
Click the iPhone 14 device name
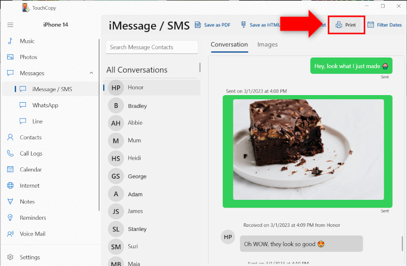pyautogui.click(x=55, y=24)
